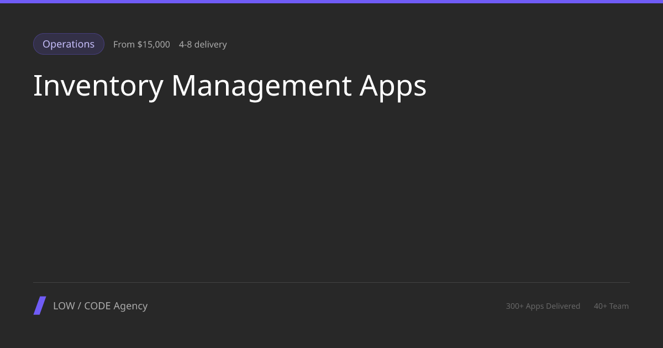
Task: Click the purple slash logo icon
Action: (x=40, y=305)
